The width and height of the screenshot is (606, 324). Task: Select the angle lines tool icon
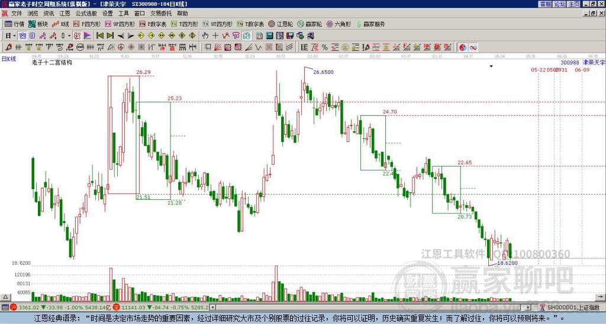pos(249,47)
